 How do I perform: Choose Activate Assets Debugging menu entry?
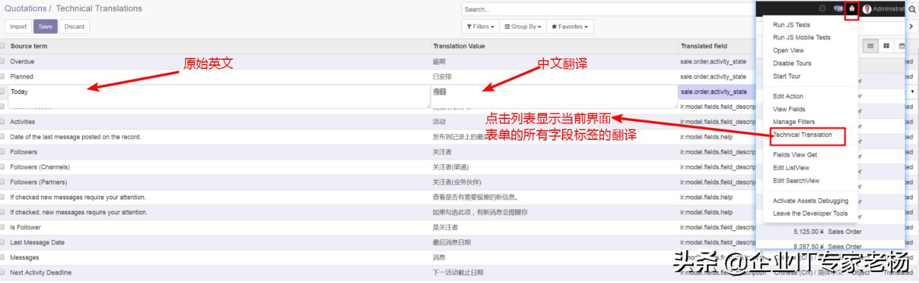(810, 201)
